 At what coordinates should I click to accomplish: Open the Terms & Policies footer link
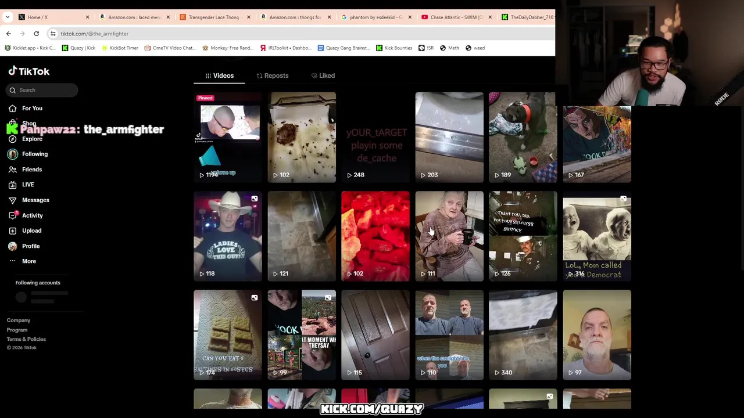click(26, 339)
